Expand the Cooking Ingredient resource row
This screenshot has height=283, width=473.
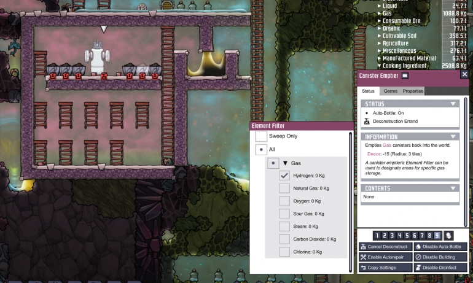(x=380, y=66)
